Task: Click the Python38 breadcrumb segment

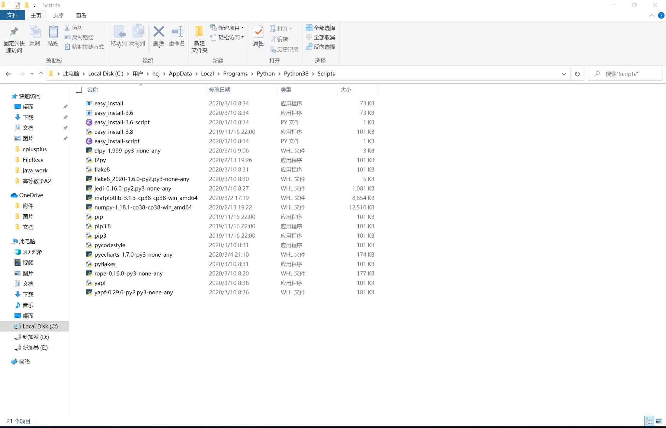Action: [x=296, y=74]
